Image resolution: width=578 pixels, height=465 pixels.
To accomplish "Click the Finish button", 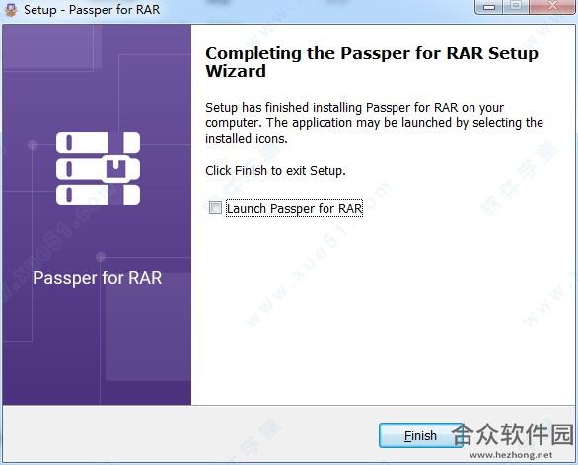I will [x=420, y=435].
